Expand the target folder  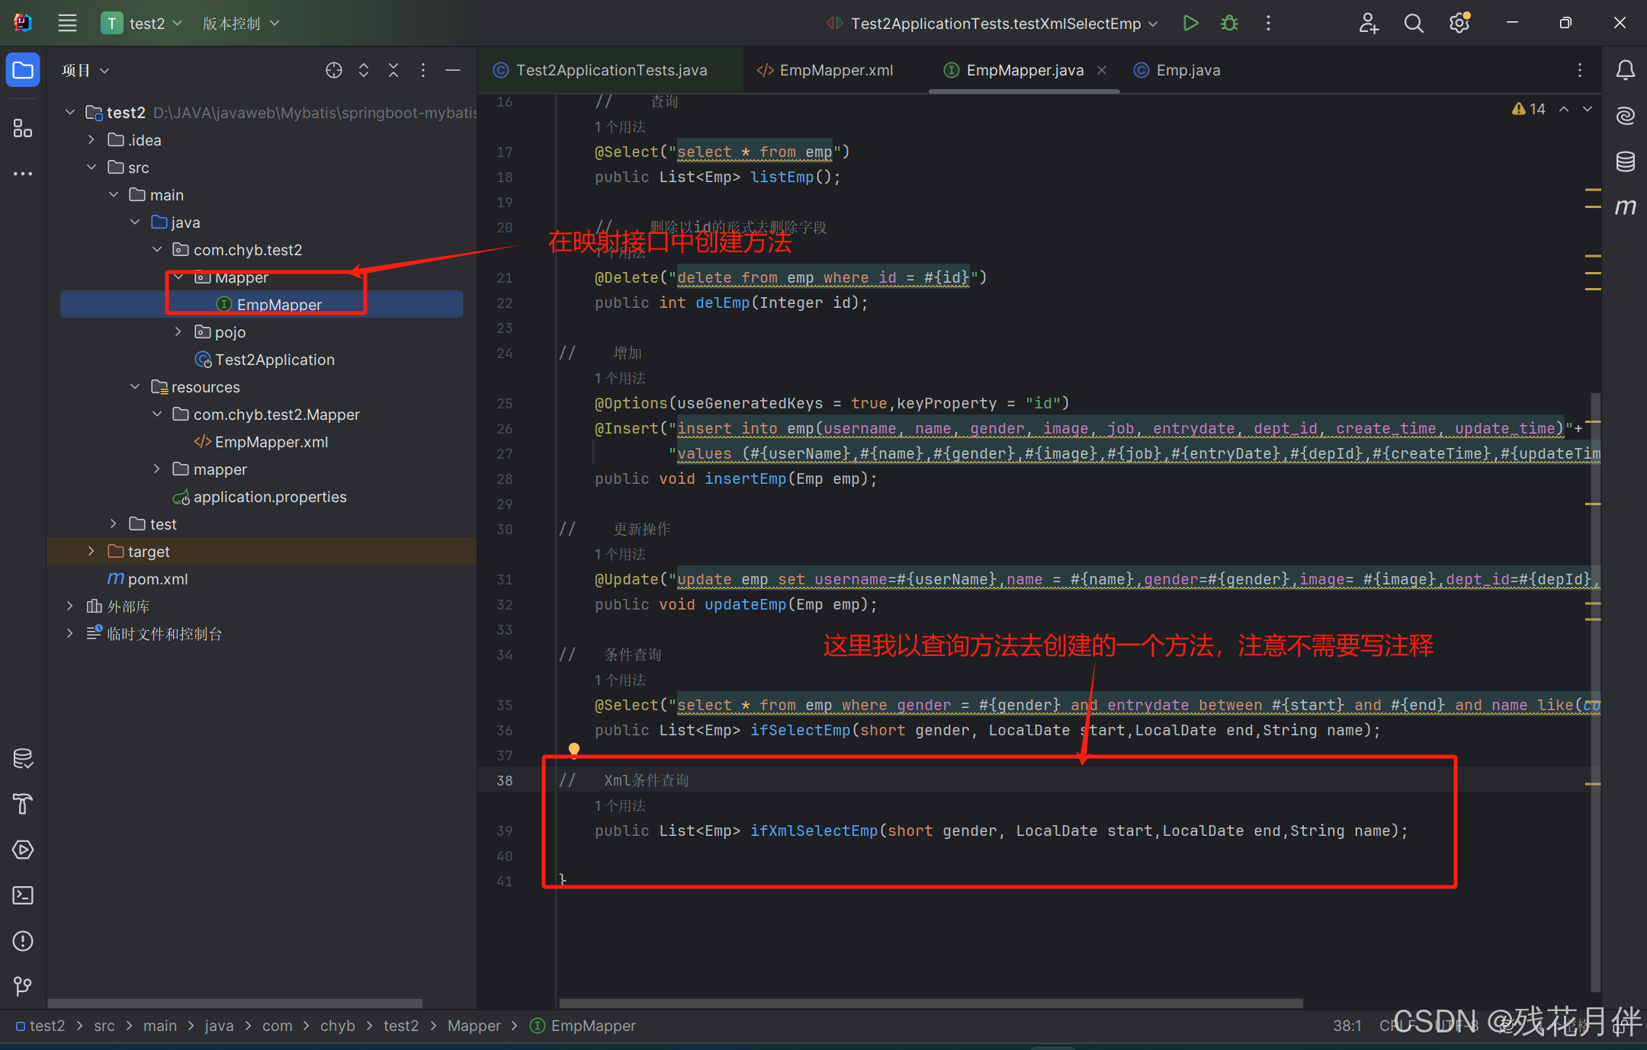(91, 551)
